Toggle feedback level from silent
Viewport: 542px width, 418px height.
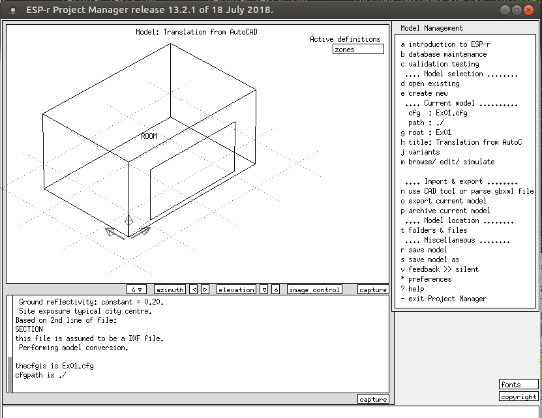[x=440, y=269]
